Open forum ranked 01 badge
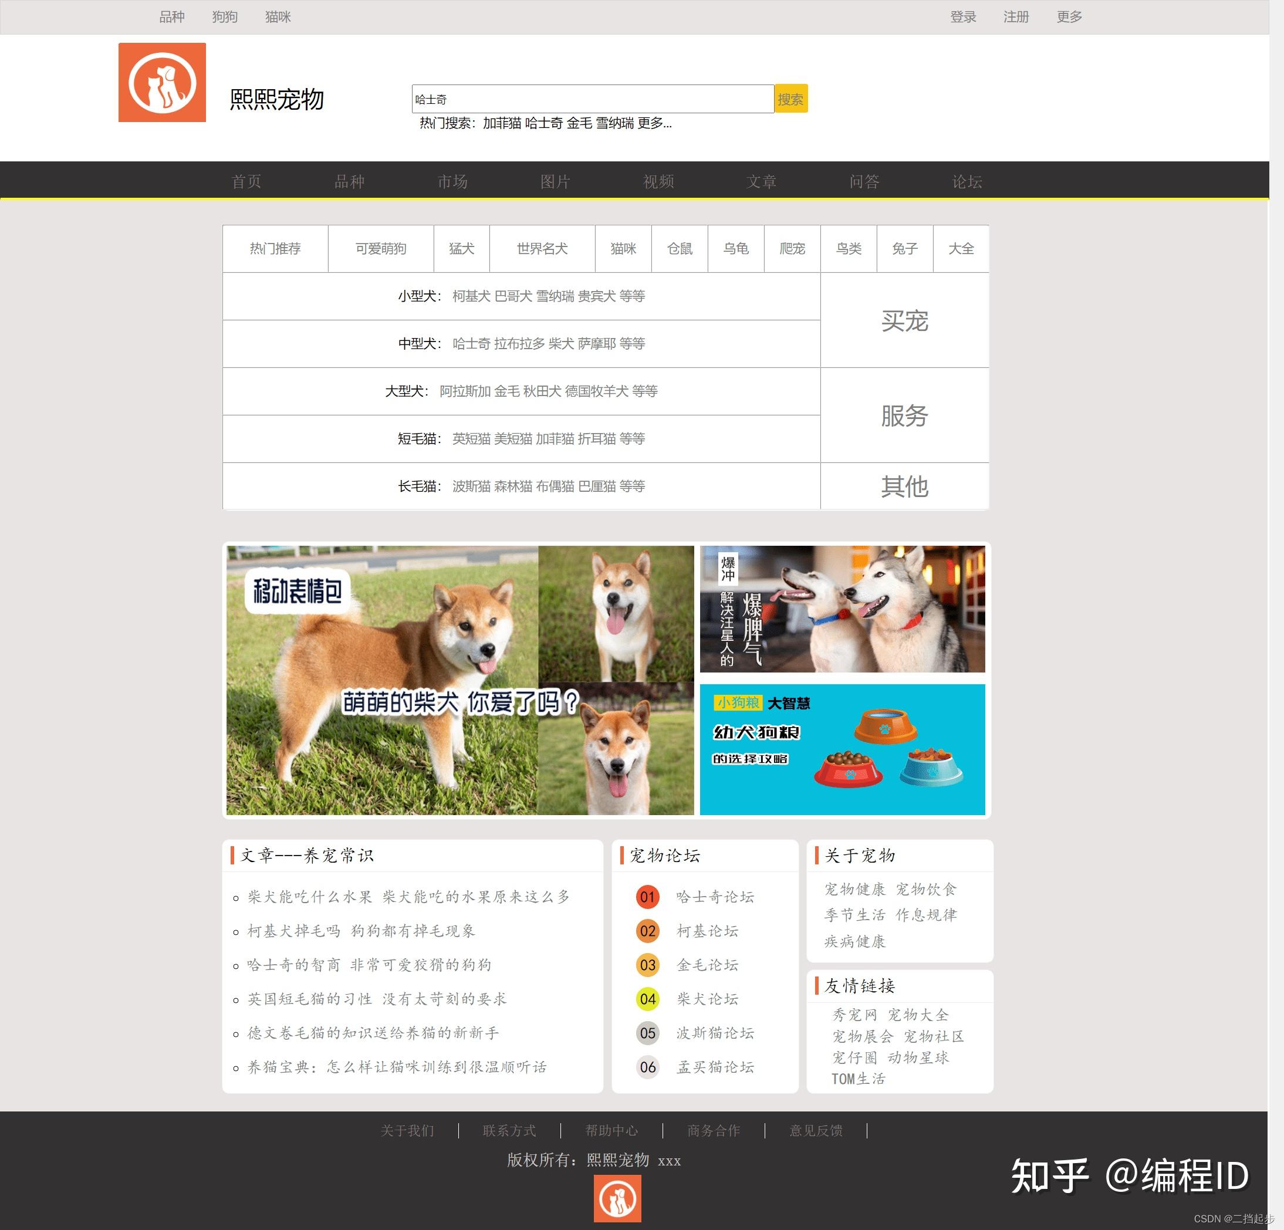 [647, 897]
